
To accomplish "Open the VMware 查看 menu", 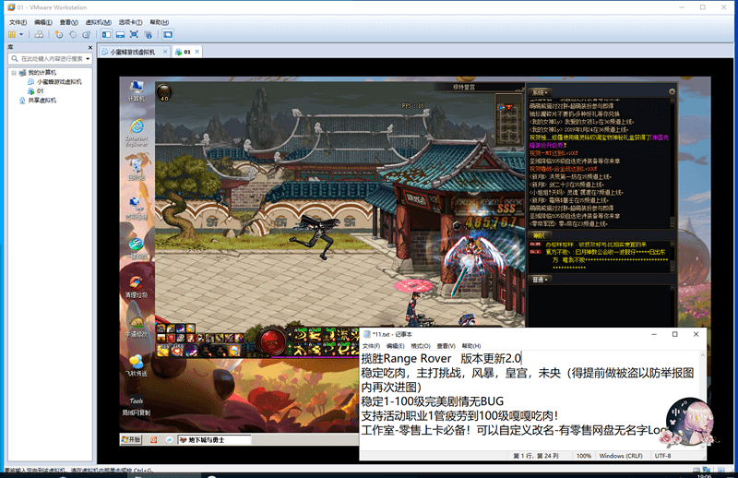I will [68, 22].
